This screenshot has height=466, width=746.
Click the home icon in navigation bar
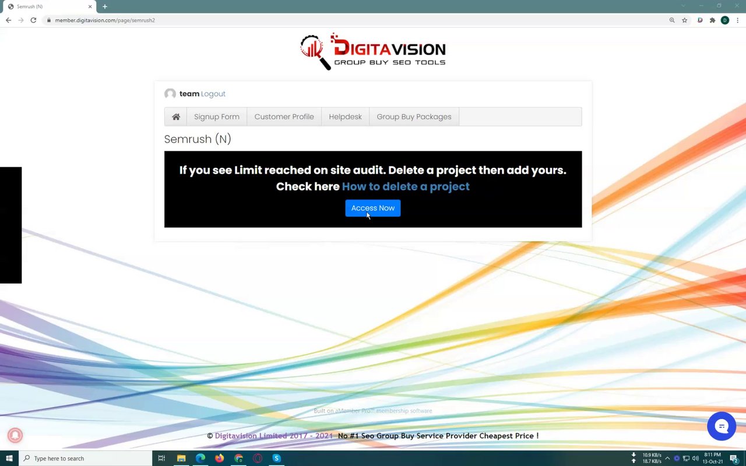tap(176, 116)
